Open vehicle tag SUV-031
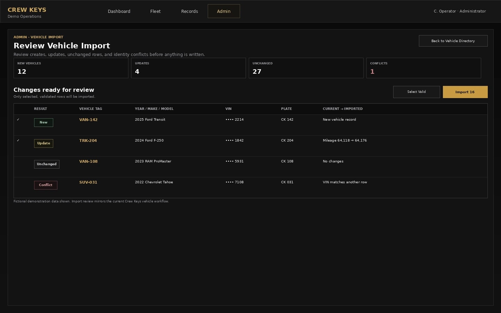This screenshot has height=313, width=501. pos(88,182)
